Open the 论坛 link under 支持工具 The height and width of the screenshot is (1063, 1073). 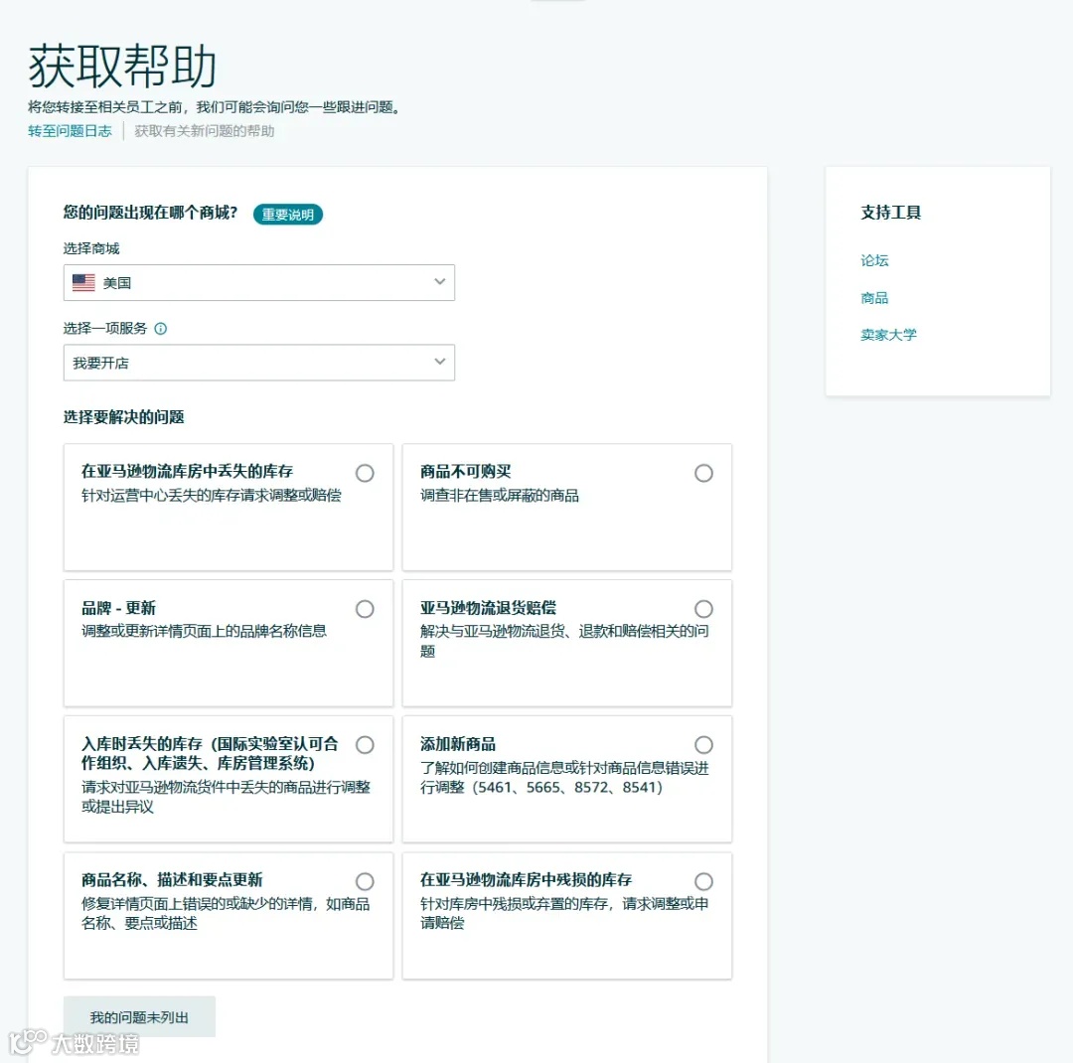(873, 260)
